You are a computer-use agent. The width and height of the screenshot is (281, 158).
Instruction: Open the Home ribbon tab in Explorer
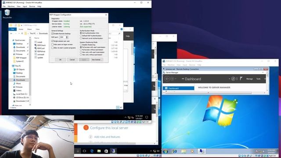click(21, 29)
